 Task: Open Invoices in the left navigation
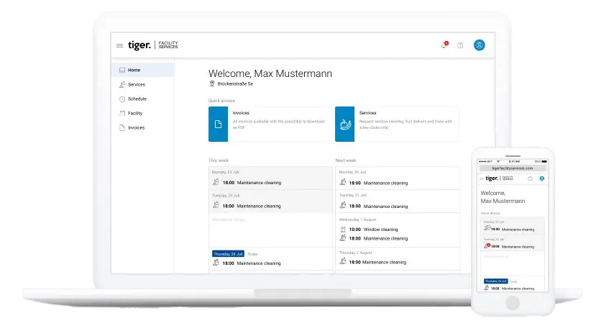click(136, 127)
